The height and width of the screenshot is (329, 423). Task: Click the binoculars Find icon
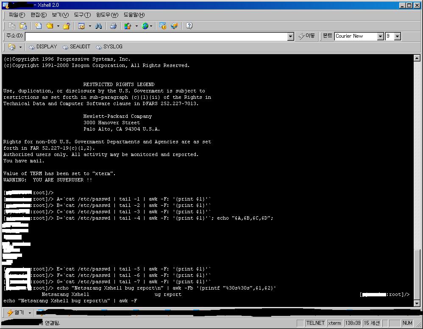click(99, 26)
